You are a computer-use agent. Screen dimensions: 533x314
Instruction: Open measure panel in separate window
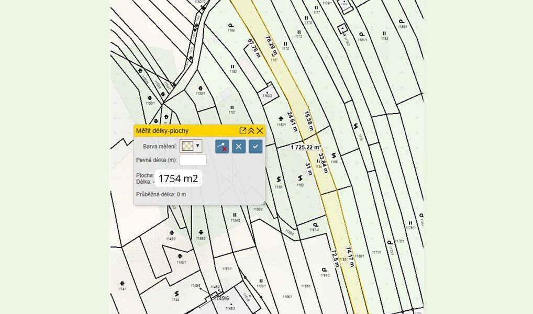click(x=243, y=131)
